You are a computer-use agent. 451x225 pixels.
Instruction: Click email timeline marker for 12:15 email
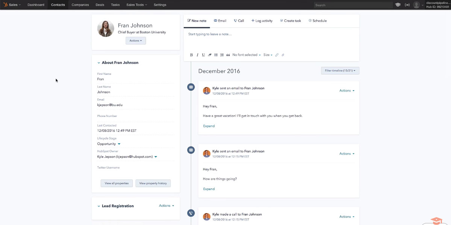(x=191, y=150)
